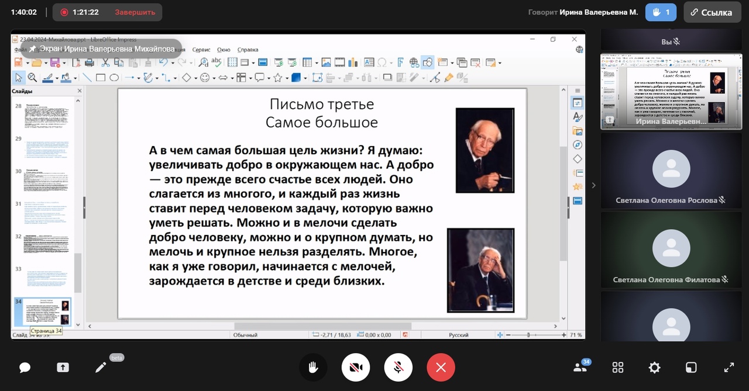Leave the call with red X button

tap(441, 368)
